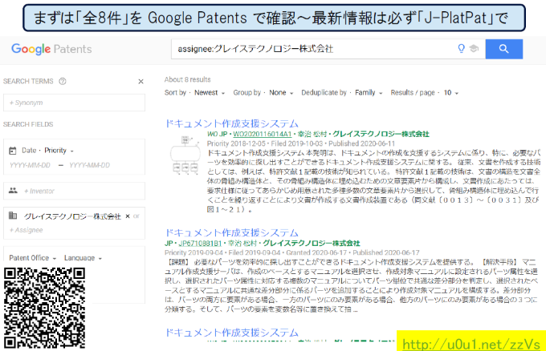This screenshot has width=546, height=351.
Task: Click the graduation cap scholar icon
Action: click(474, 49)
